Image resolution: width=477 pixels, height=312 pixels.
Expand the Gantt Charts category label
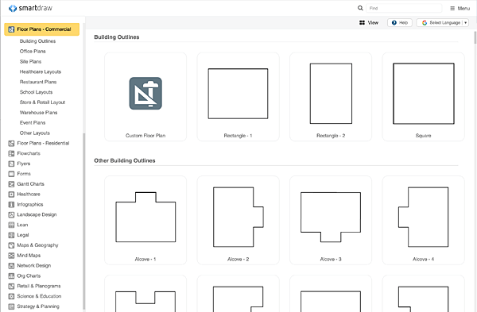click(30, 184)
